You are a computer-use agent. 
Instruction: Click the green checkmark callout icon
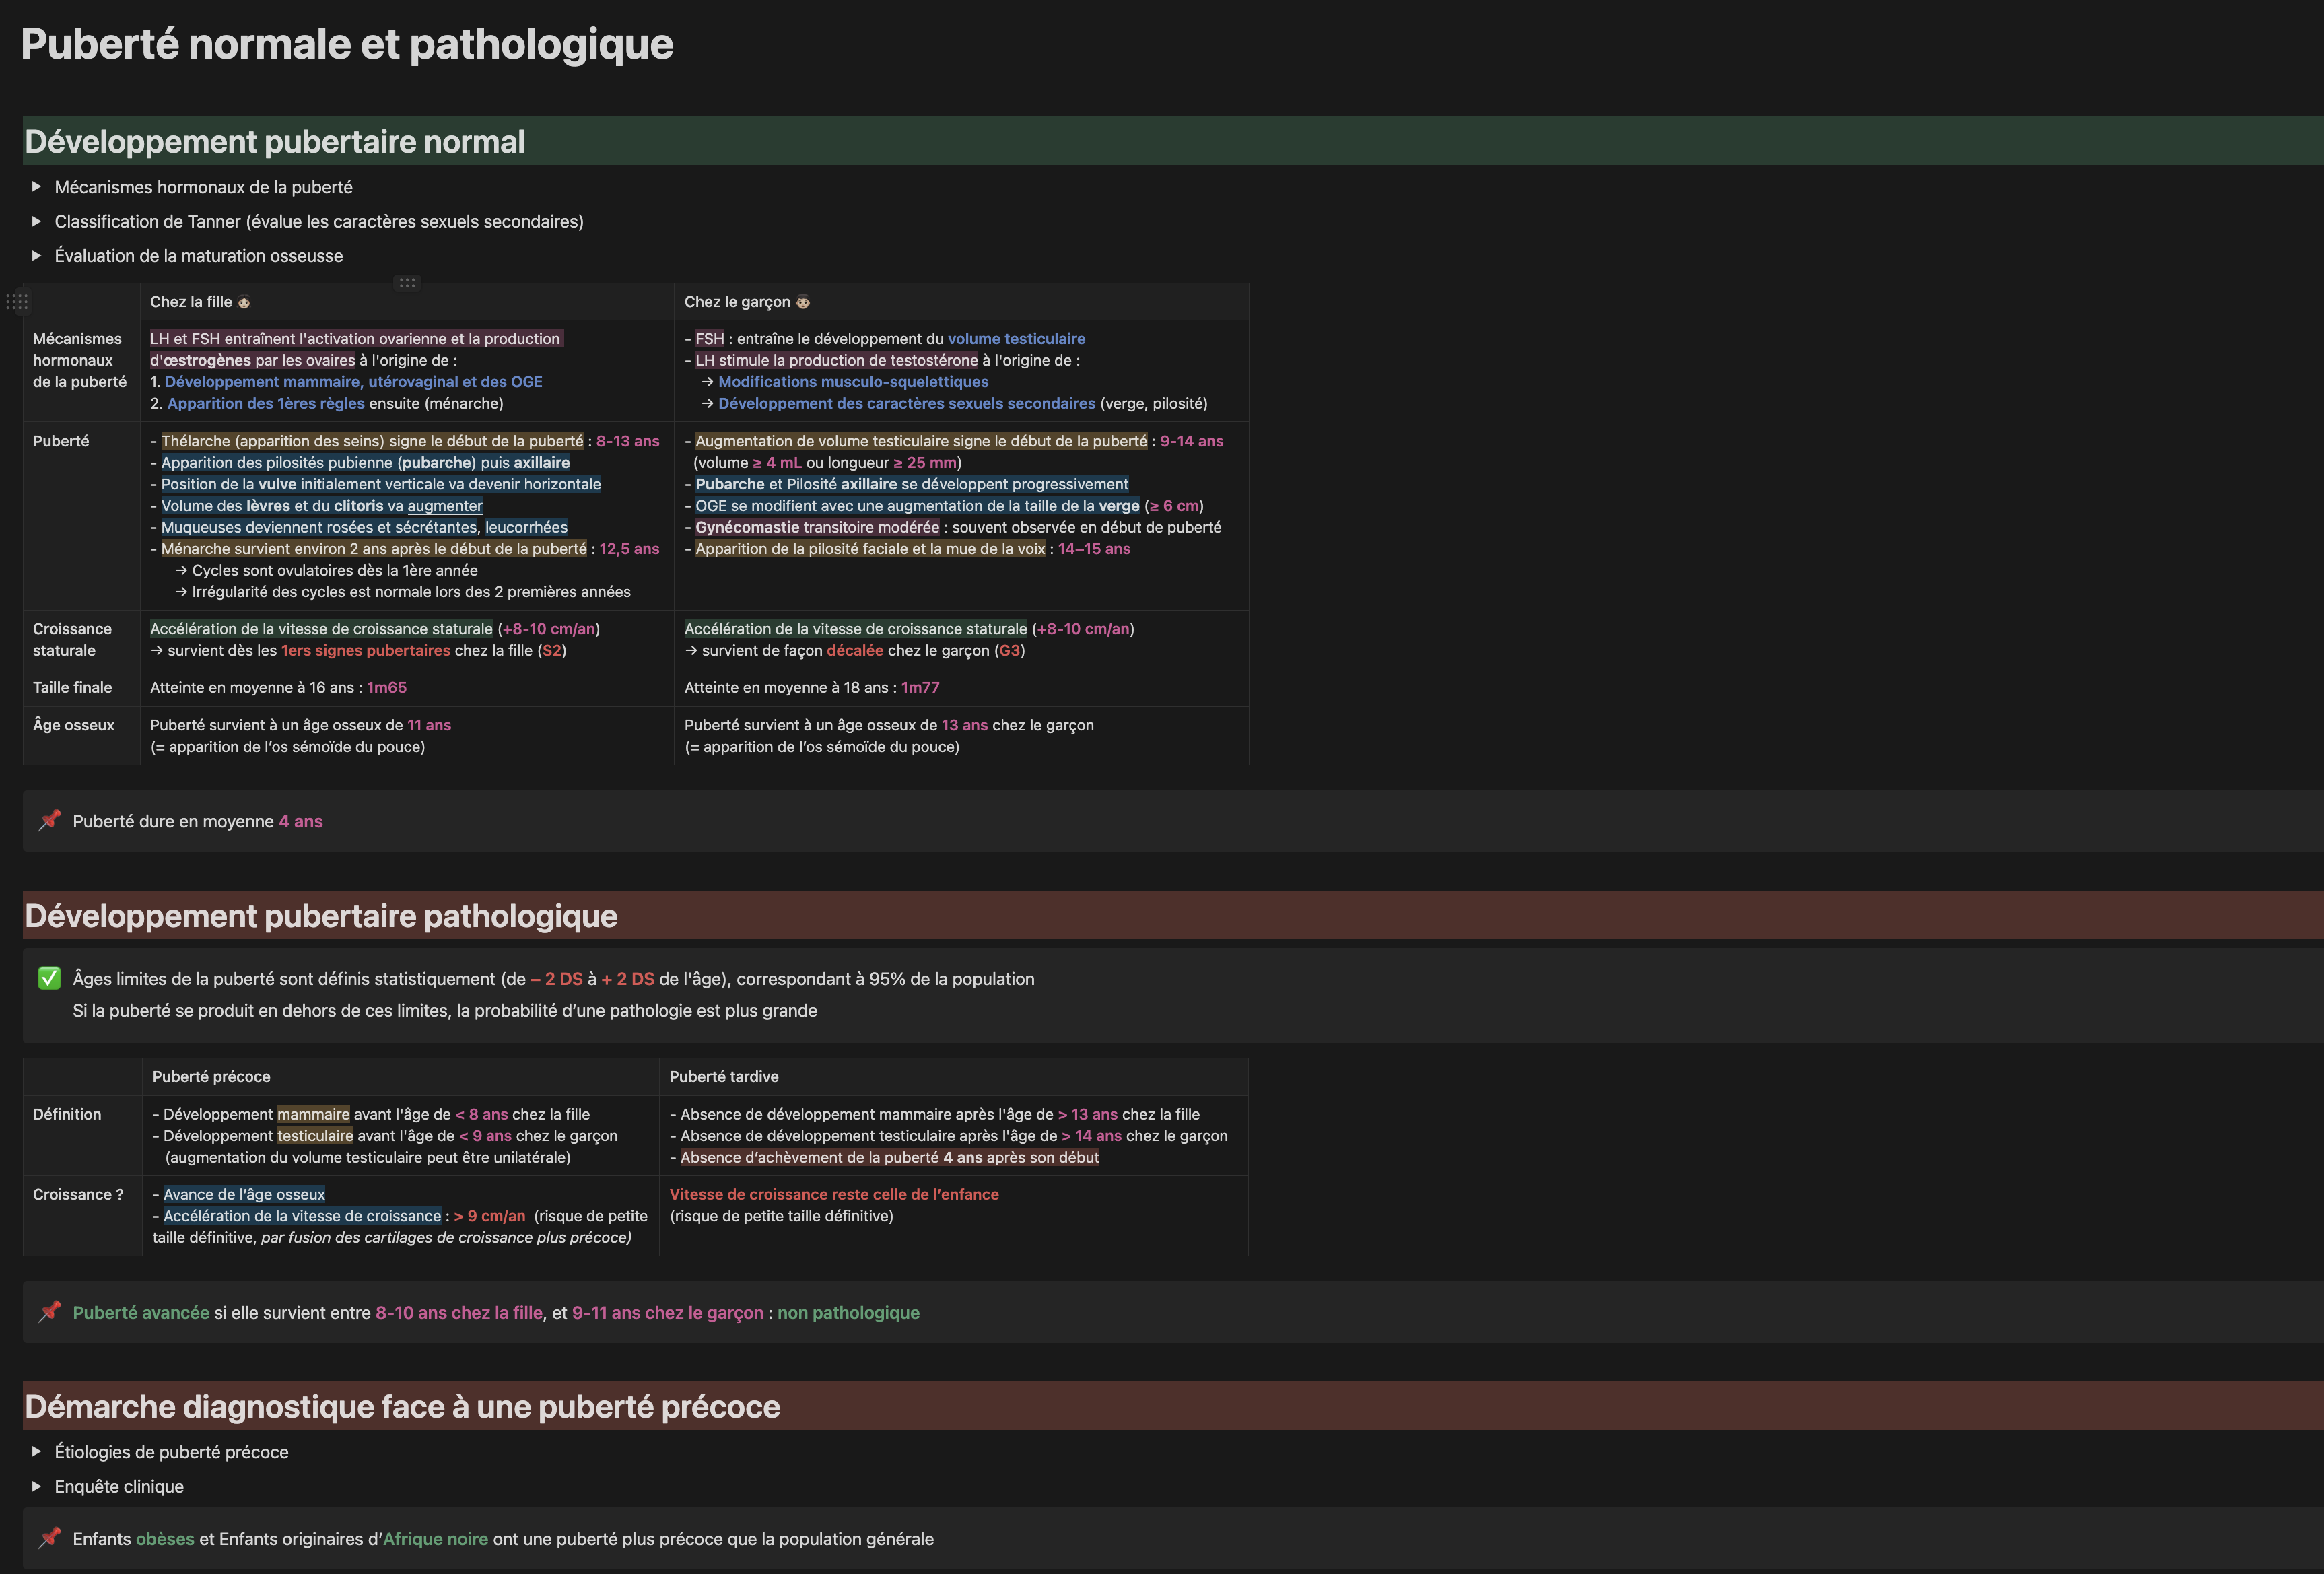click(x=49, y=978)
